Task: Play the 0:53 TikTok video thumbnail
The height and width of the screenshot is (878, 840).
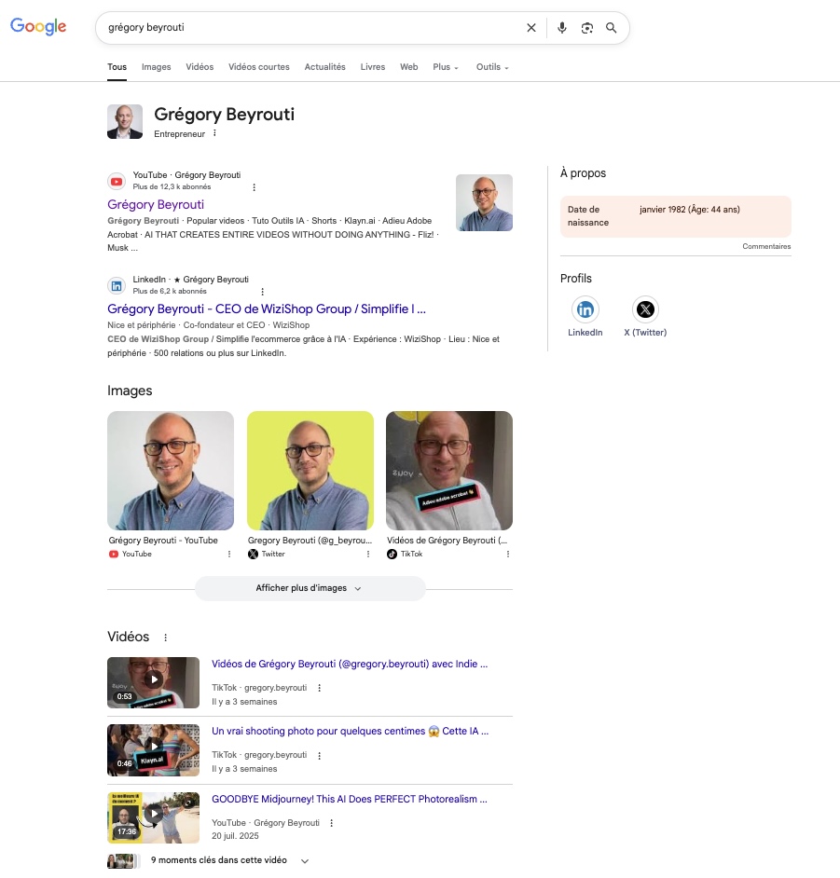Action: click(154, 682)
